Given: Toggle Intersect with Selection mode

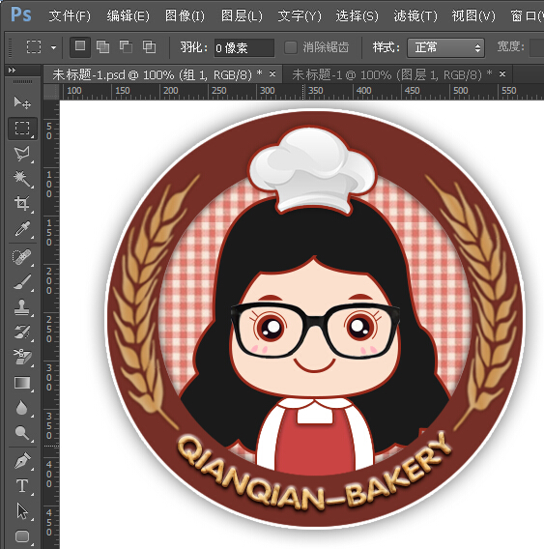Looking at the screenshot, I should tap(149, 47).
